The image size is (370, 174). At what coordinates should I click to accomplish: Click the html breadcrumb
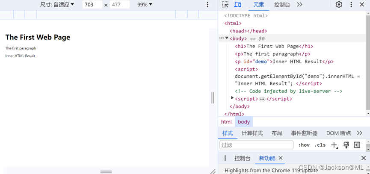pyautogui.click(x=226, y=122)
